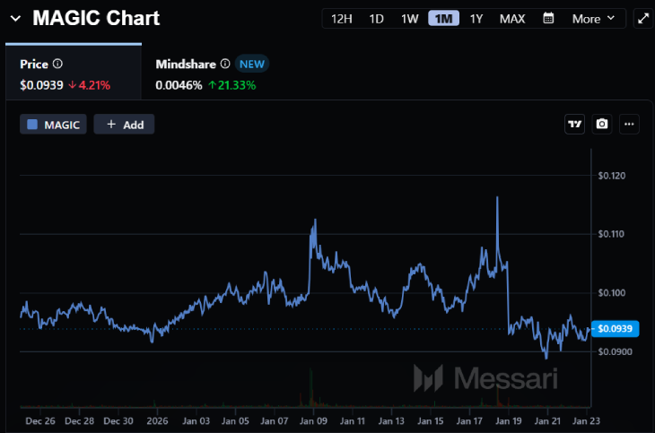Open the More dropdown
The height and width of the screenshot is (433, 655).
[593, 18]
